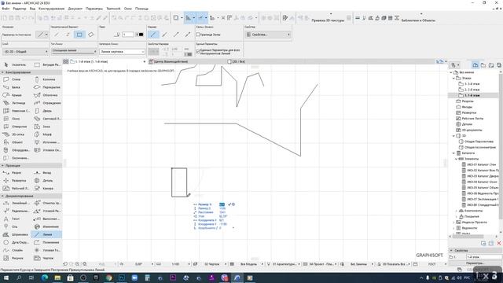Click pen number input field
Viewport: 503px width, 283px height.
[127, 35]
